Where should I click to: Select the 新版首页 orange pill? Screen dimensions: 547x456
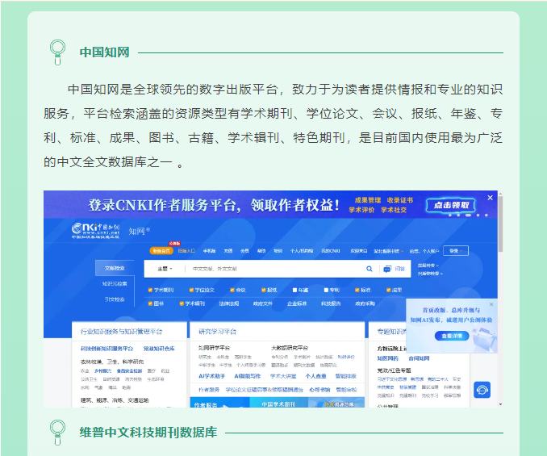(x=161, y=251)
